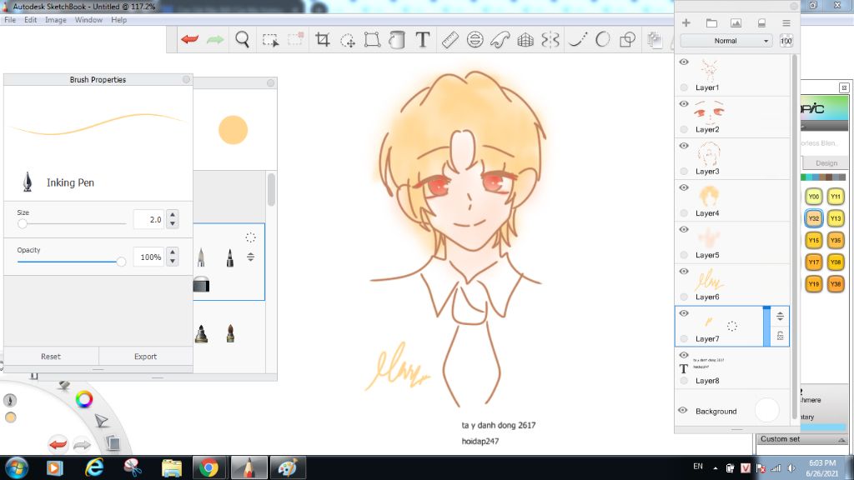
Task: Hide Layer2 with its eye icon
Action: coord(684,104)
